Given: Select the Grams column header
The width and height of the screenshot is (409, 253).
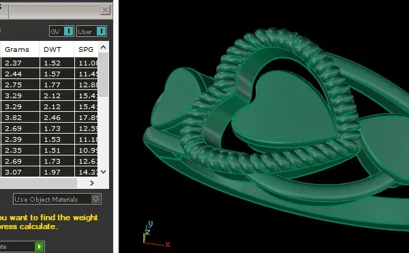Looking at the screenshot, I should click(17, 50).
